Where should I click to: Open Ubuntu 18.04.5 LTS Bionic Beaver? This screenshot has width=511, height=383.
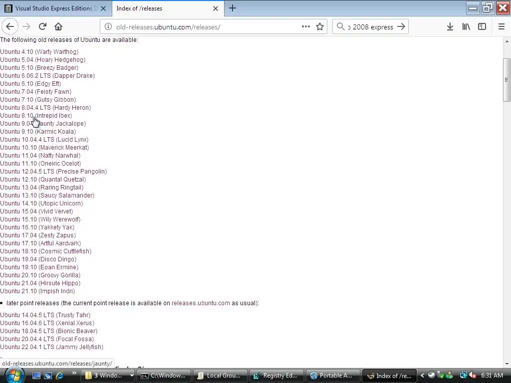point(48,331)
